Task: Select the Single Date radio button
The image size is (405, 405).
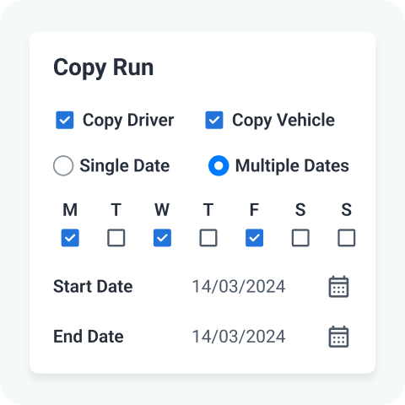Action: (x=63, y=165)
